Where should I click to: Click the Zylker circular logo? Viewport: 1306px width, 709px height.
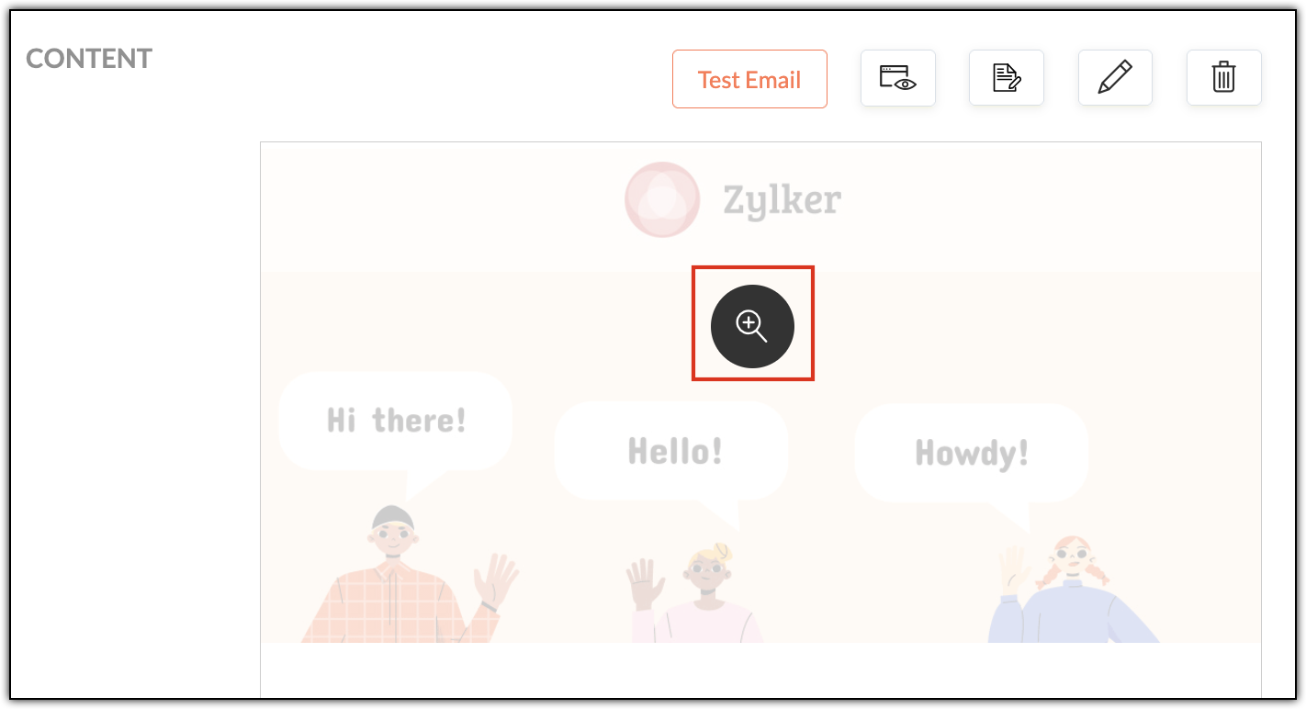click(662, 199)
